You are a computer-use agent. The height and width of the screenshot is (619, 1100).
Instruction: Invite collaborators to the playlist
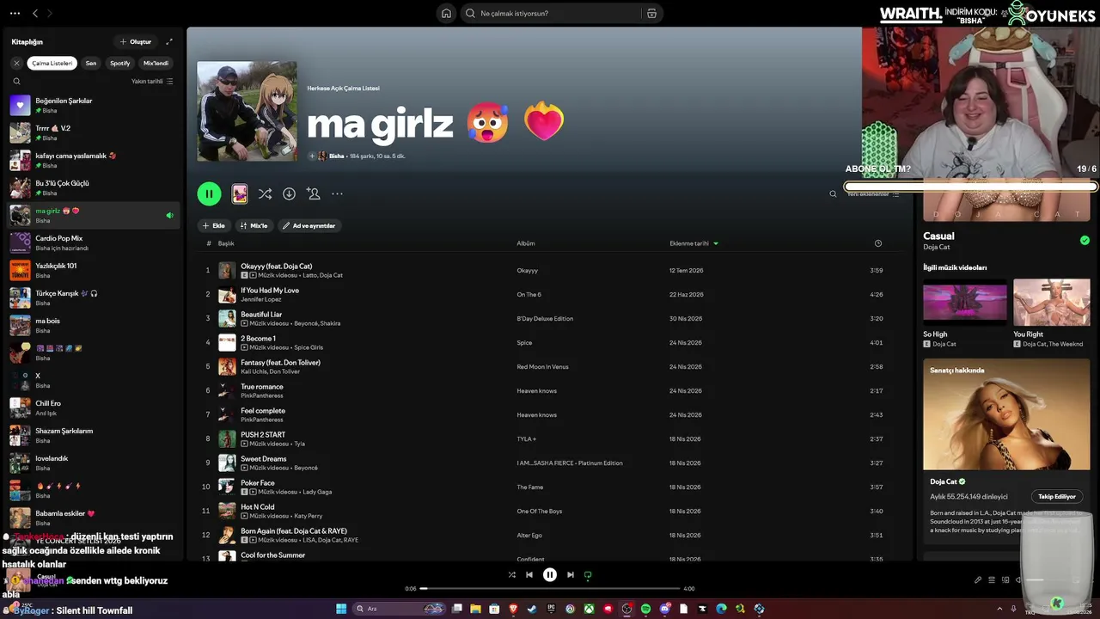coord(314,194)
